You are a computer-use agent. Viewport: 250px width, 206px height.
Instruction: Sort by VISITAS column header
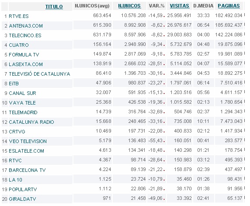[x=179, y=6]
